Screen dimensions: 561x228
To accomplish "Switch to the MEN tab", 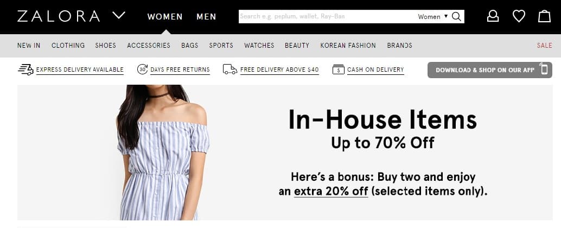I will (x=206, y=16).
